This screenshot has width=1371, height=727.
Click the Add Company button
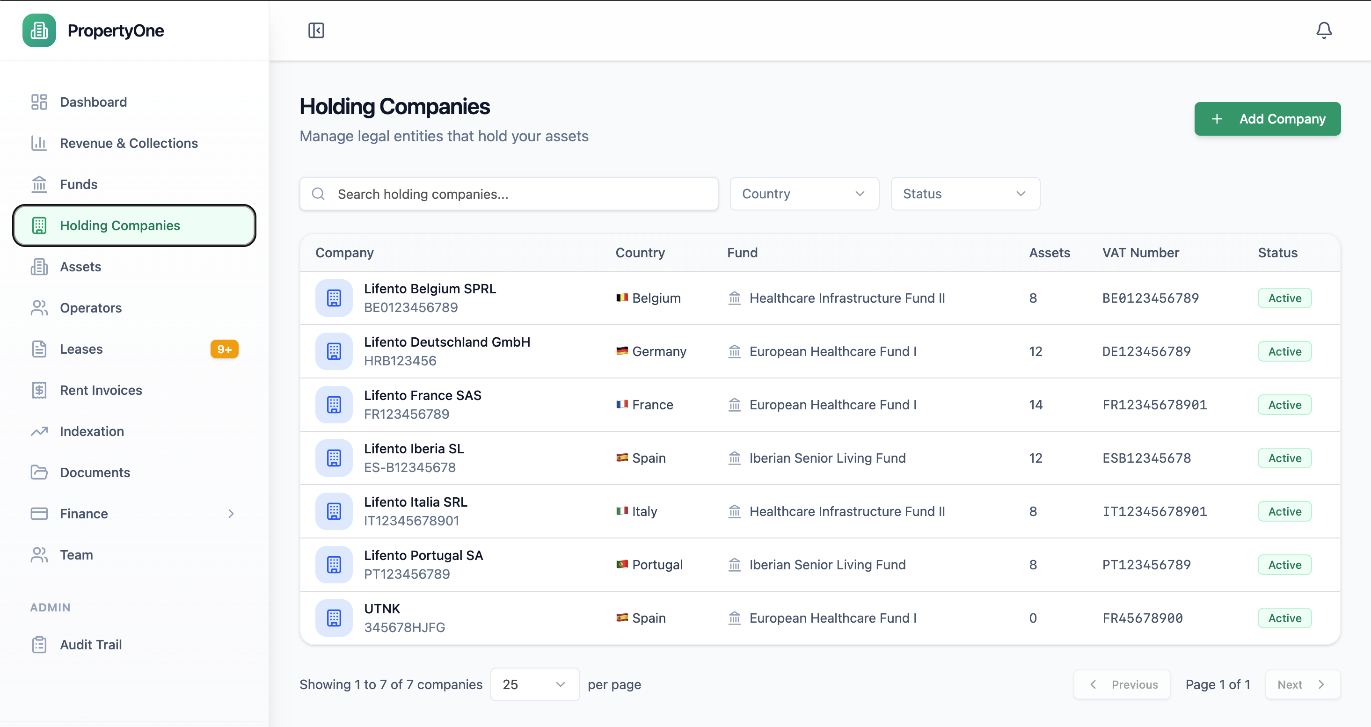pyautogui.click(x=1267, y=119)
